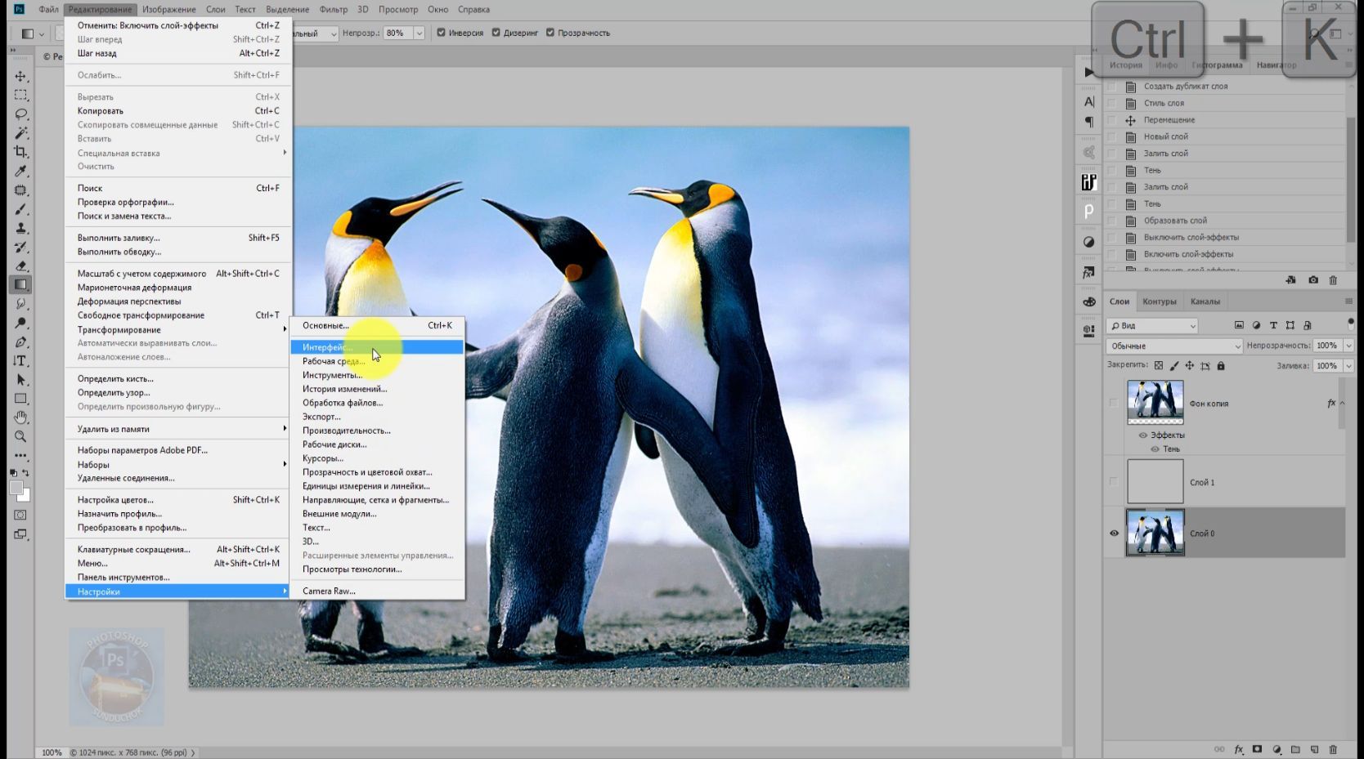Viewport: 1364px width, 759px height.
Task: Collapse effects list of Фон копия
Action: (1342, 403)
